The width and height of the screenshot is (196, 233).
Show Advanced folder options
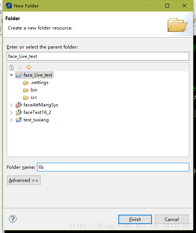pos(24,180)
